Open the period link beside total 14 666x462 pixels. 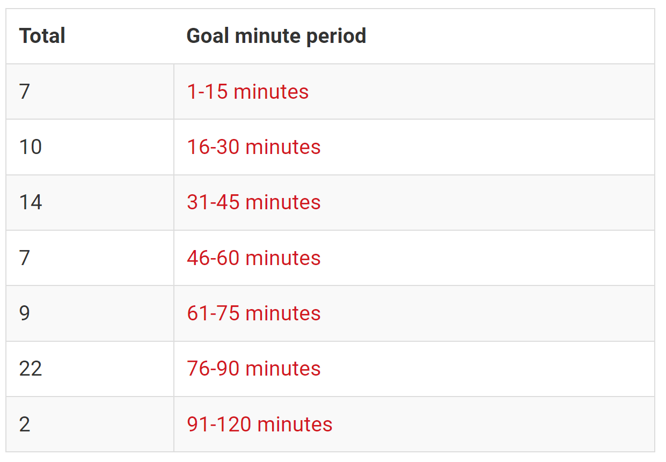click(x=253, y=202)
